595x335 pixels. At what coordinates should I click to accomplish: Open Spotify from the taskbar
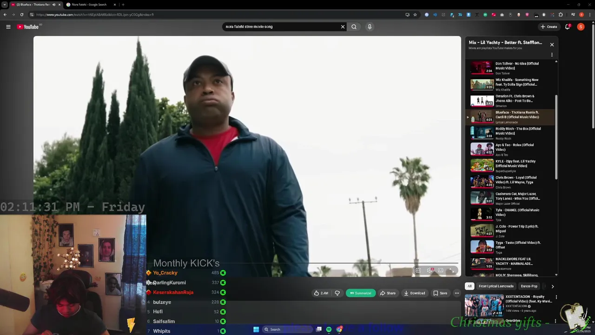point(329,329)
